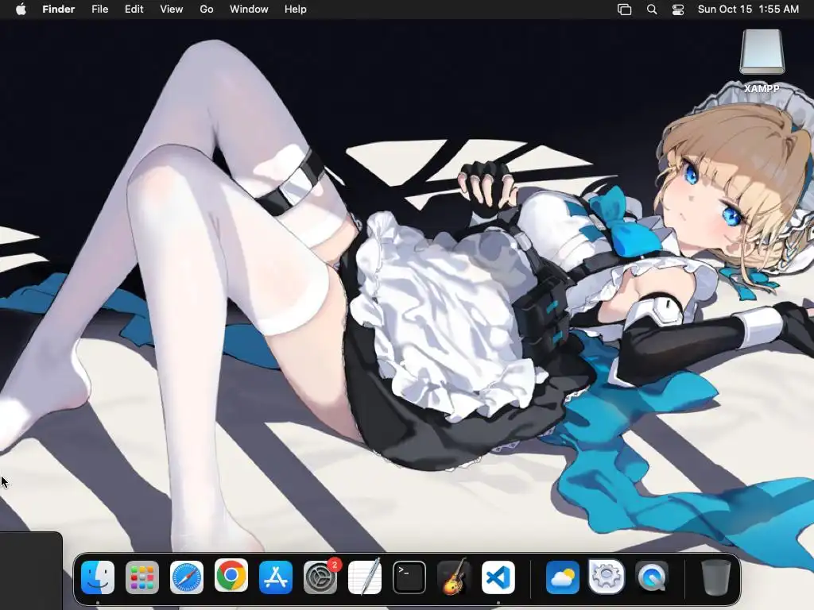
Task: Open the File menu
Action: [99, 10]
